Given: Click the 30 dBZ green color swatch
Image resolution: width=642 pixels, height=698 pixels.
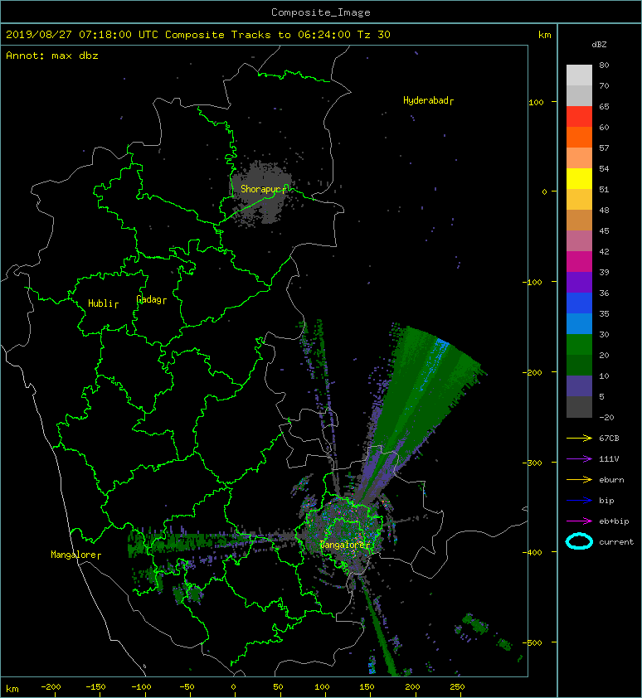Looking at the screenshot, I should pos(579,345).
